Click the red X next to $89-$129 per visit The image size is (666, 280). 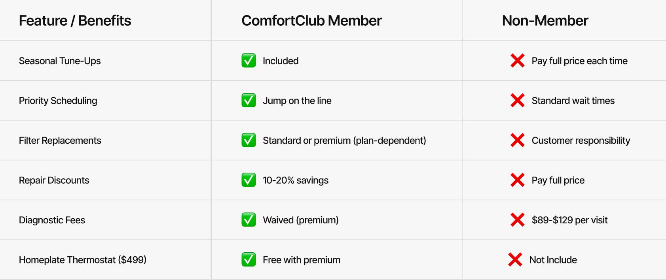[x=517, y=220]
